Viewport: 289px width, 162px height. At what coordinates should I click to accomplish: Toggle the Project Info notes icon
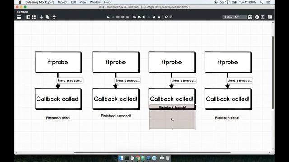[263, 17]
